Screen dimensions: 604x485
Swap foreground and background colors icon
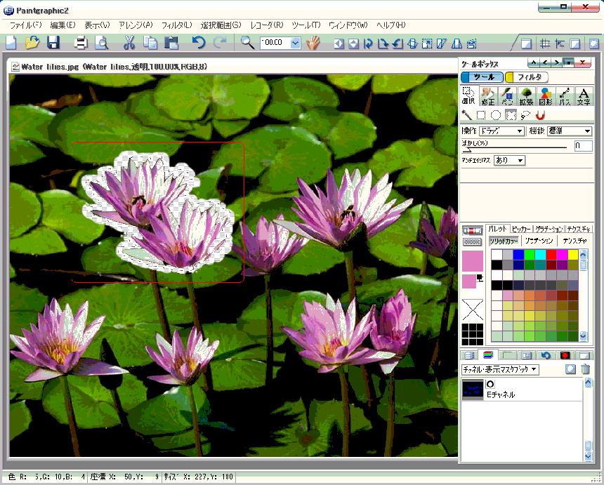tap(480, 277)
